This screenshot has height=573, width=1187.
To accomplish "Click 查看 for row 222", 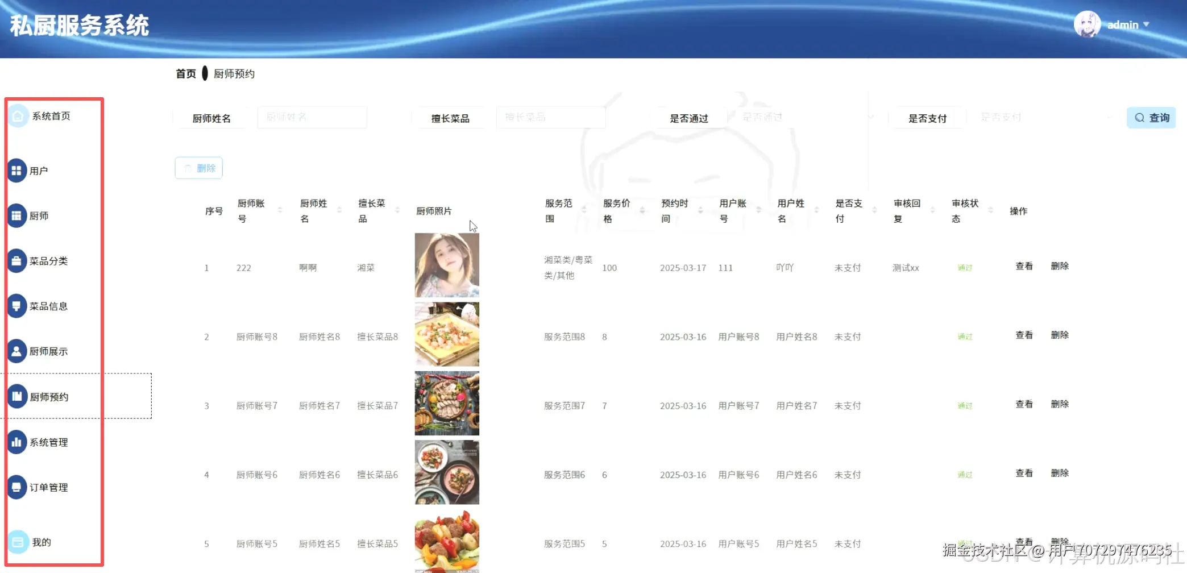I will 1024,266.
